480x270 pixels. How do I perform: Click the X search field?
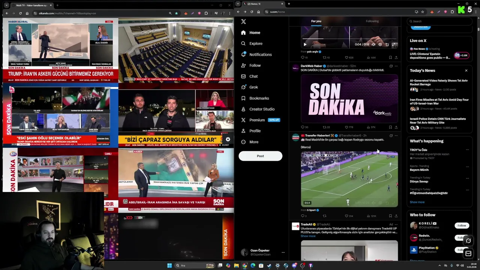[439, 21]
